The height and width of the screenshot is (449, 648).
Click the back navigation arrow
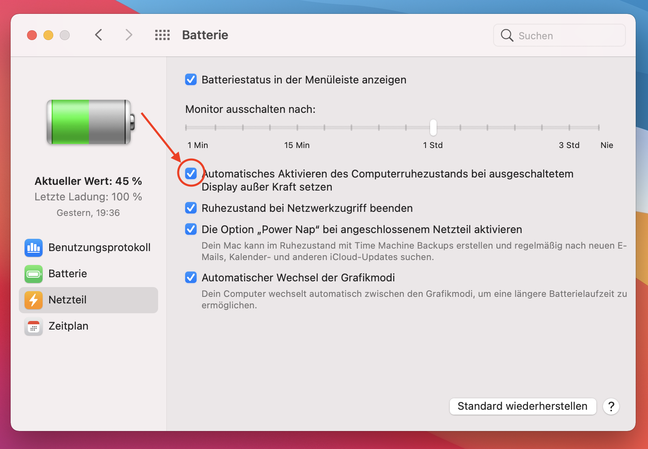[98, 35]
